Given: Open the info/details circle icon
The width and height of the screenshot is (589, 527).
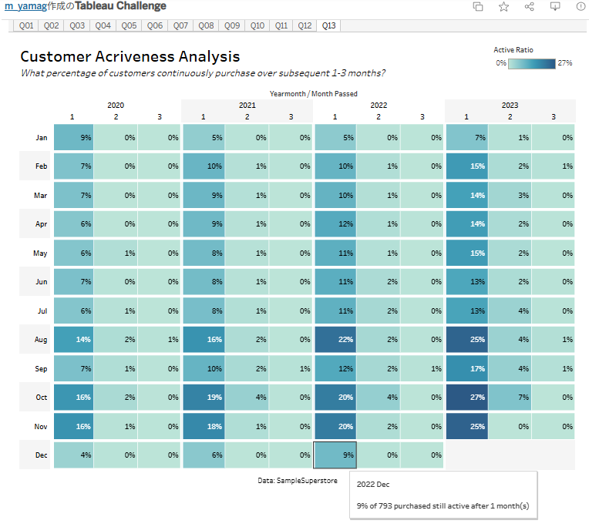Looking at the screenshot, I should click(581, 6).
